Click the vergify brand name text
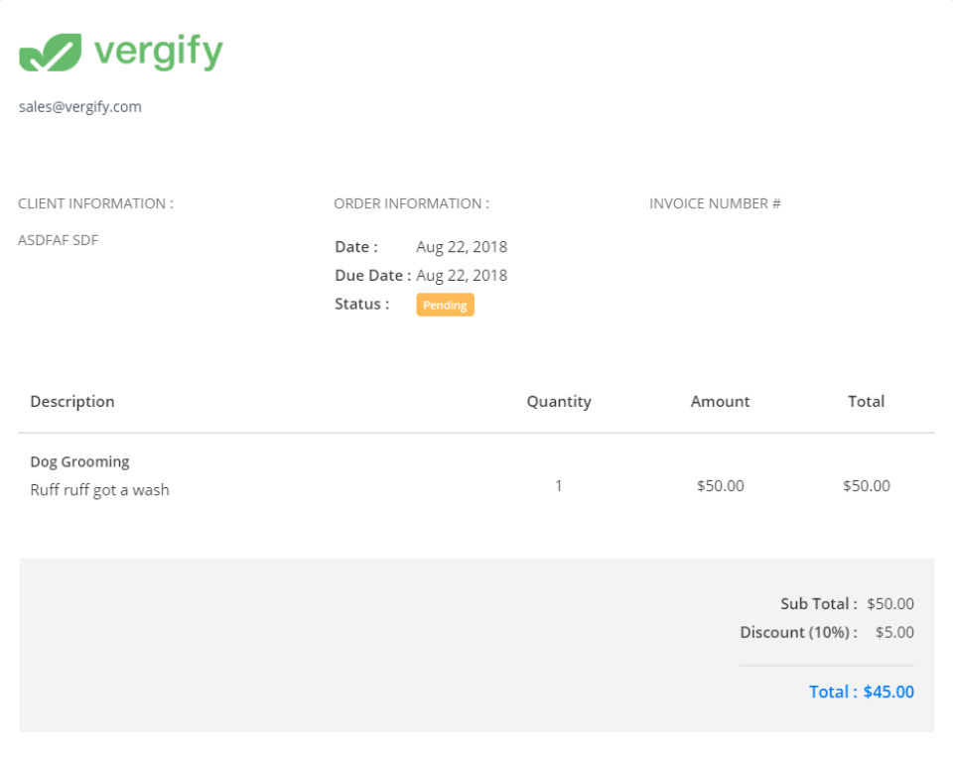Viewport: 953px width, 770px height. 159,52
